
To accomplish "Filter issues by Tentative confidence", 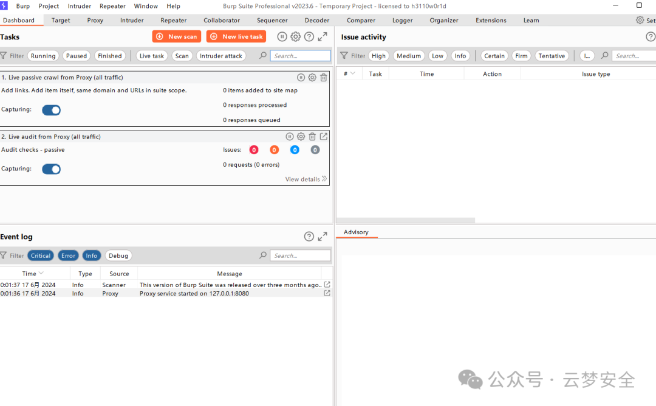I will tap(552, 56).
